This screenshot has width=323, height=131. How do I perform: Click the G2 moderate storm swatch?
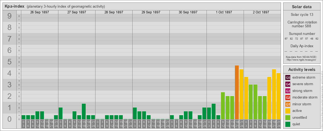pos(288,97)
